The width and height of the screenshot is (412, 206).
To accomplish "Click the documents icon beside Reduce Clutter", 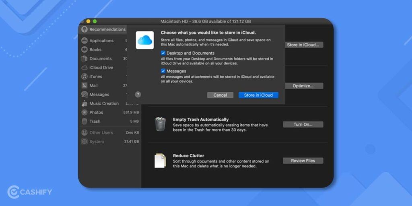I will (x=160, y=161).
